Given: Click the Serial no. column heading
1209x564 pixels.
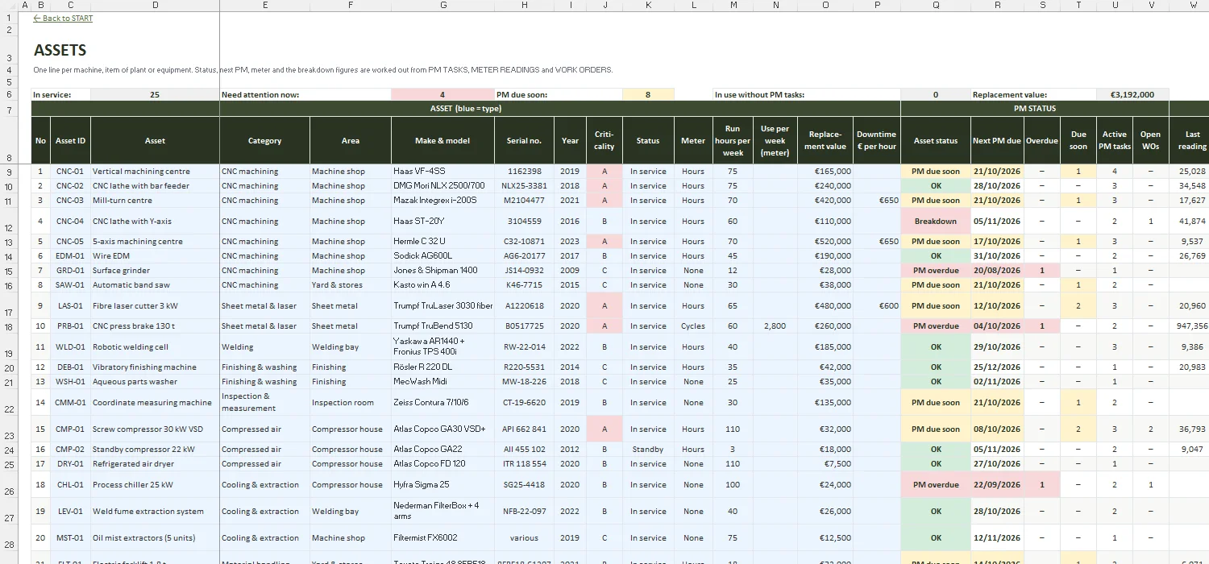Looking at the screenshot, I should click(524, 140).
